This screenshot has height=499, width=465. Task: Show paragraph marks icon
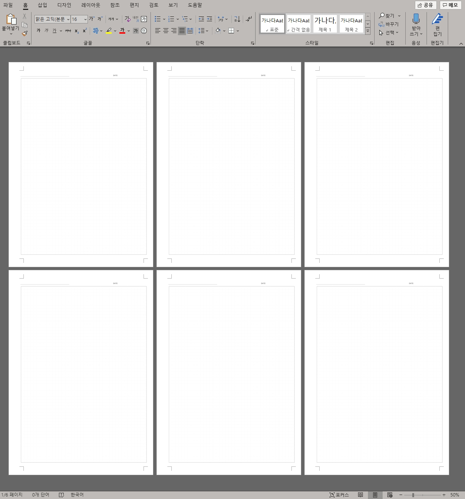pyautogui.click(x=249, y=19)
